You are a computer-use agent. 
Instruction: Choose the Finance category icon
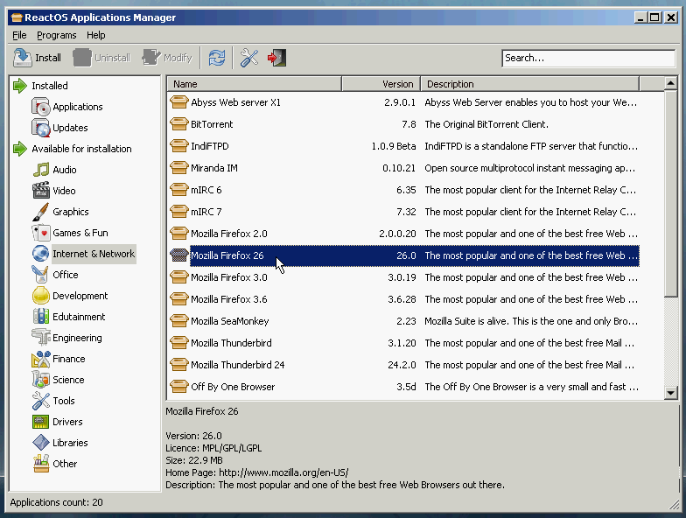[x=40, y=359]
